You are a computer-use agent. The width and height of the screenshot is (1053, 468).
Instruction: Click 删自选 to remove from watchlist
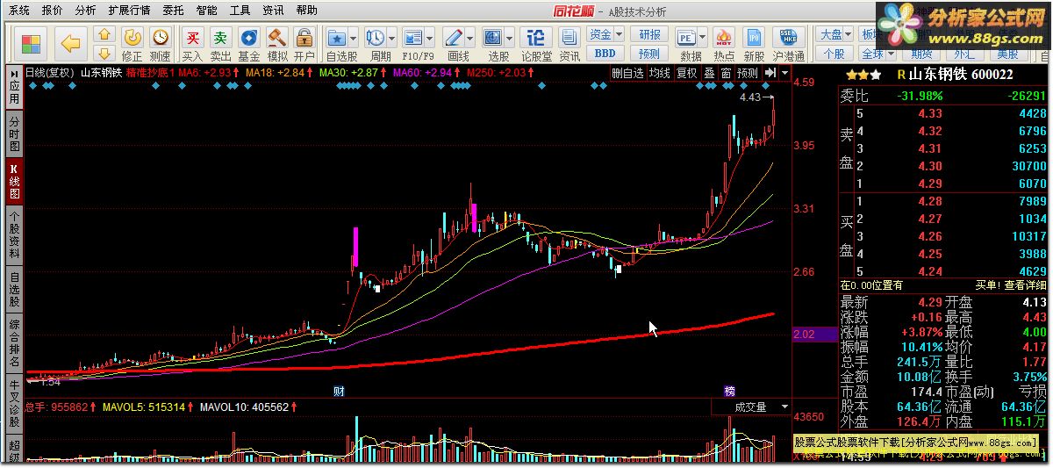pos(627,73)
